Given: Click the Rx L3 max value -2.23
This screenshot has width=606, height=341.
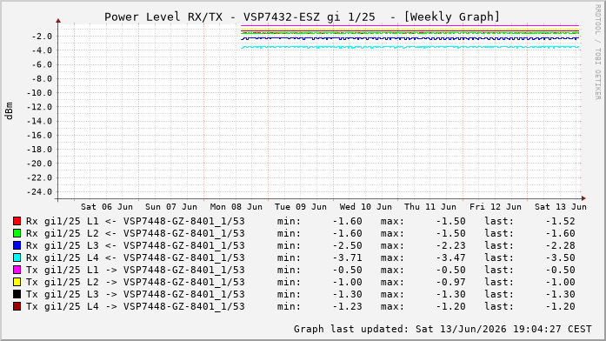Looking at the screenshot, I should 451,246.
